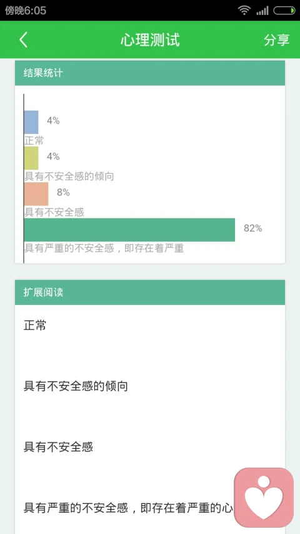Click chart label 具有不安全感的倾向

[69, 177]
